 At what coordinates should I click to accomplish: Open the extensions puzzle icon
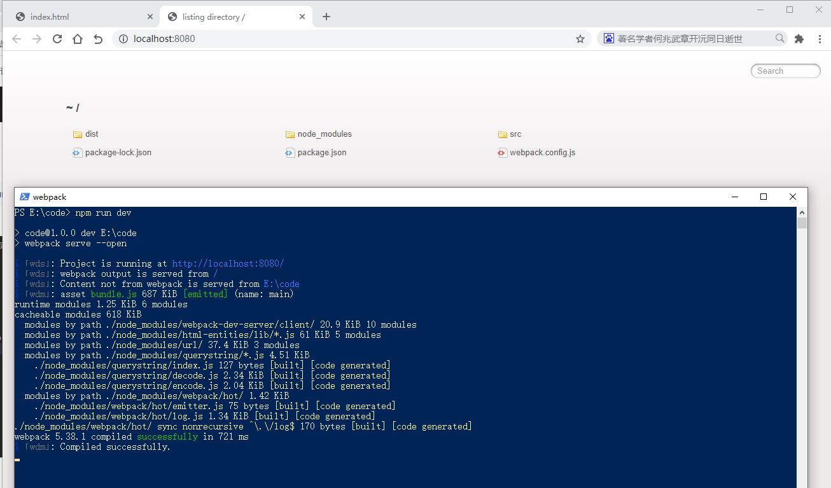pos(799,39)
